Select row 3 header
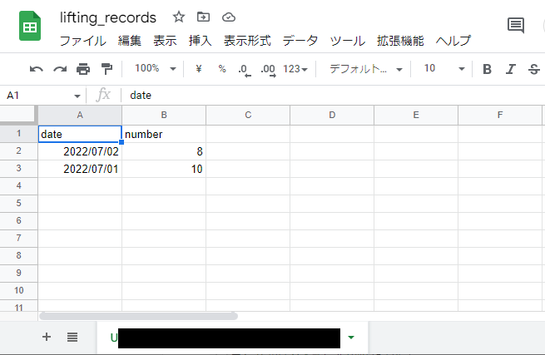Image resolution: width=545 pixels, height=355 pixels. point(19,169)
